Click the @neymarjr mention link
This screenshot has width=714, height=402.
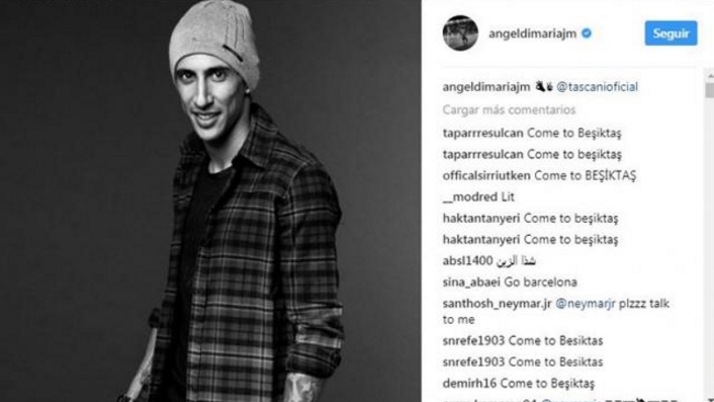(581, 304)
